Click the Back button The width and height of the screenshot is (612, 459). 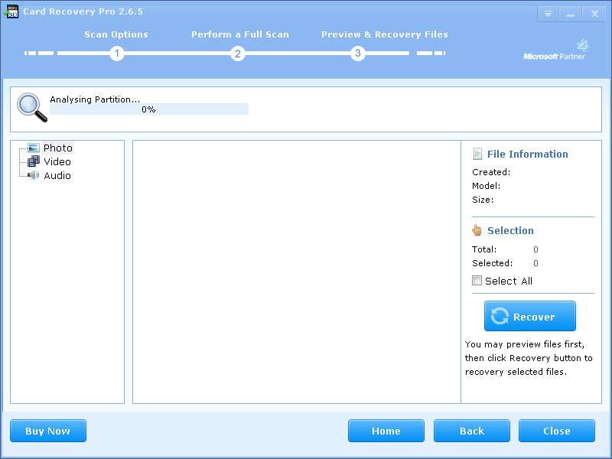tap(472, 431)
